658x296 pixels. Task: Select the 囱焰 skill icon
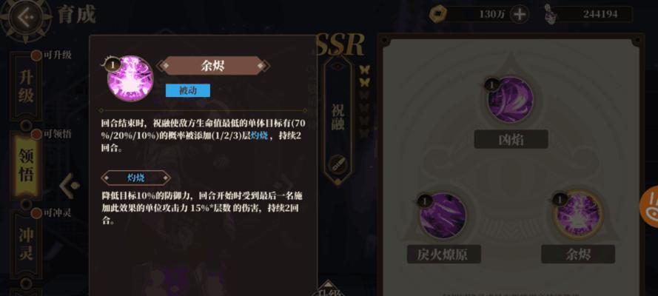pos(510,100)
